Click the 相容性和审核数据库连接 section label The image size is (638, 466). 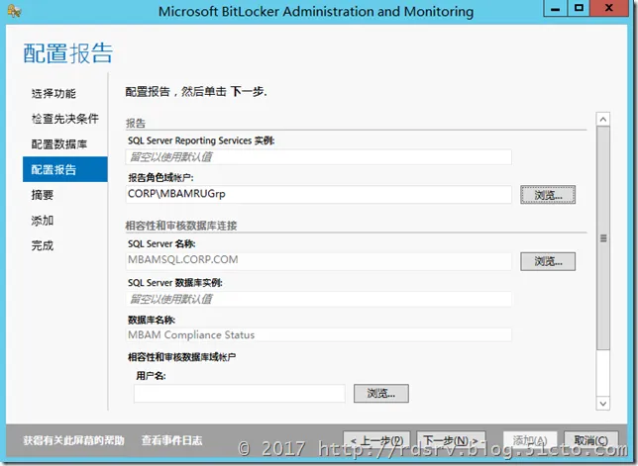click(181, 226)
